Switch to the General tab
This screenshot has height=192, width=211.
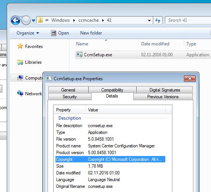[x=68, y=90]
